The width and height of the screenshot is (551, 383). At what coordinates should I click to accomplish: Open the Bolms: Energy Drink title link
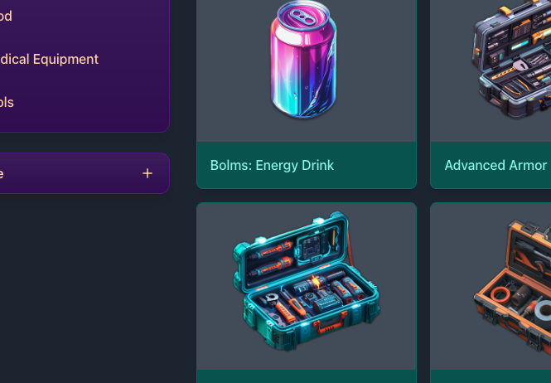[272, 165]
